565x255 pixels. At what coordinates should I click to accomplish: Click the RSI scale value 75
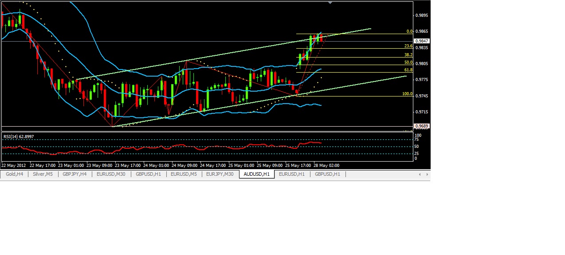pyautogui.click(x=416, y=139)
